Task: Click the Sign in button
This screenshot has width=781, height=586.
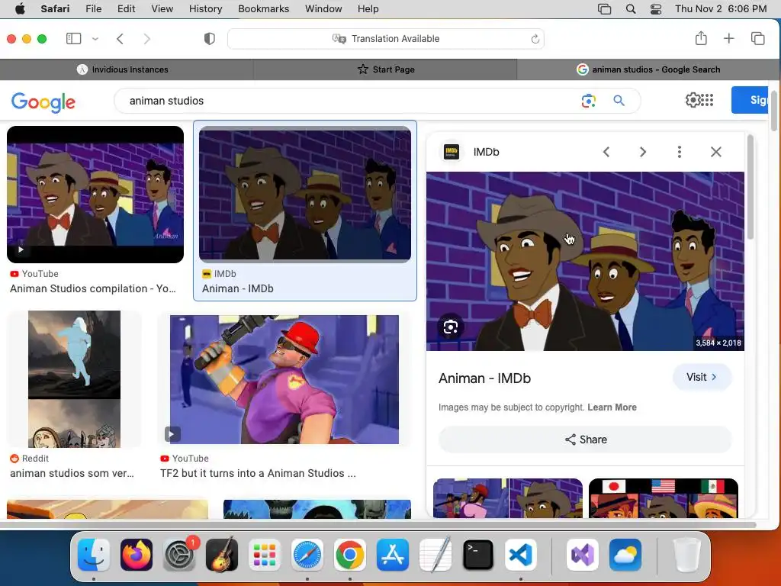Action: click(750, 100)
